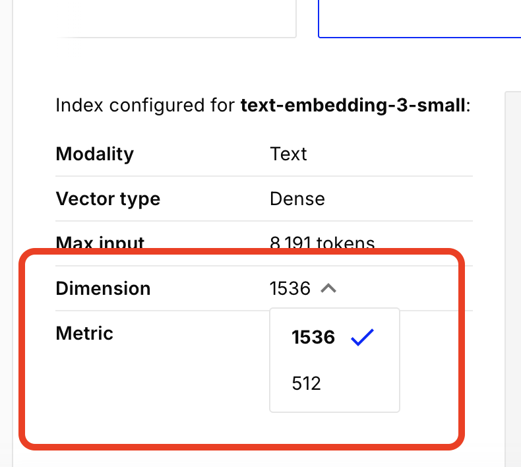Select the blue-outlined card at the top right
Viewport: 521px width, 467px height.
(x=419, y=18)
